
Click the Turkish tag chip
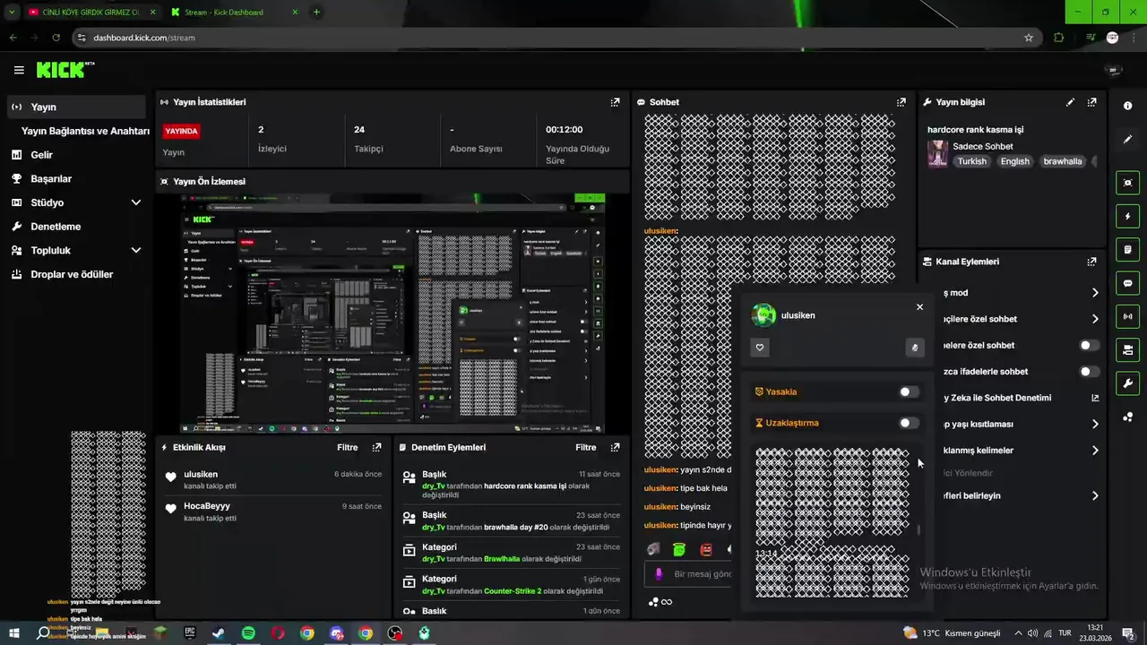[x=971, y=161]
